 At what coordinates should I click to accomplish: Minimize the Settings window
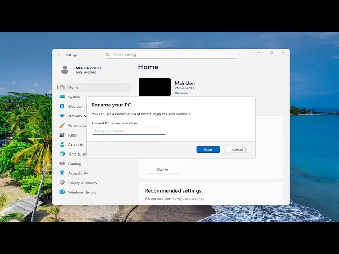click(259, 53)
